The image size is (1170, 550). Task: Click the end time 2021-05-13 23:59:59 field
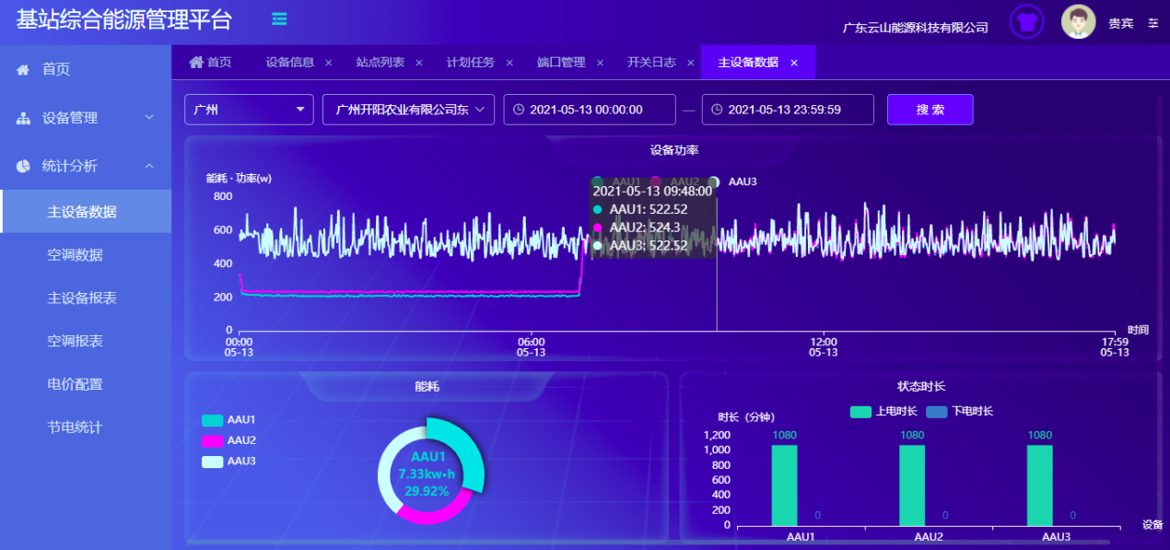[x=788, y=110]
